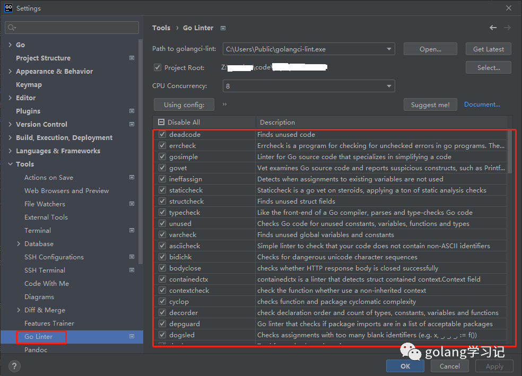Open the golangci-lint path dropdown

(389, 49)
